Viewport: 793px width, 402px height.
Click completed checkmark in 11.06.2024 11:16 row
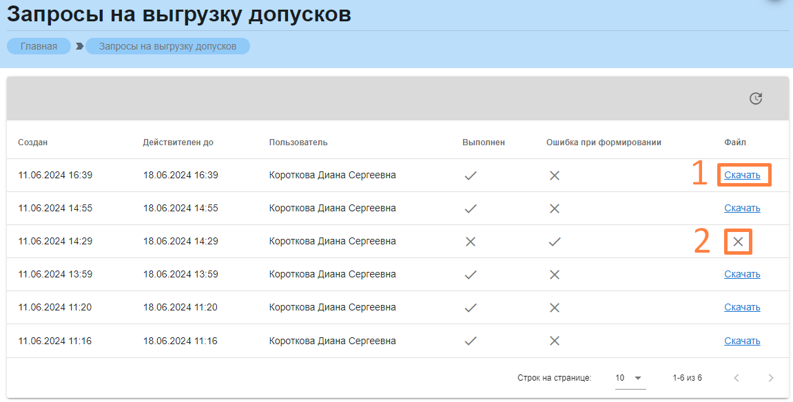(471, 341)
